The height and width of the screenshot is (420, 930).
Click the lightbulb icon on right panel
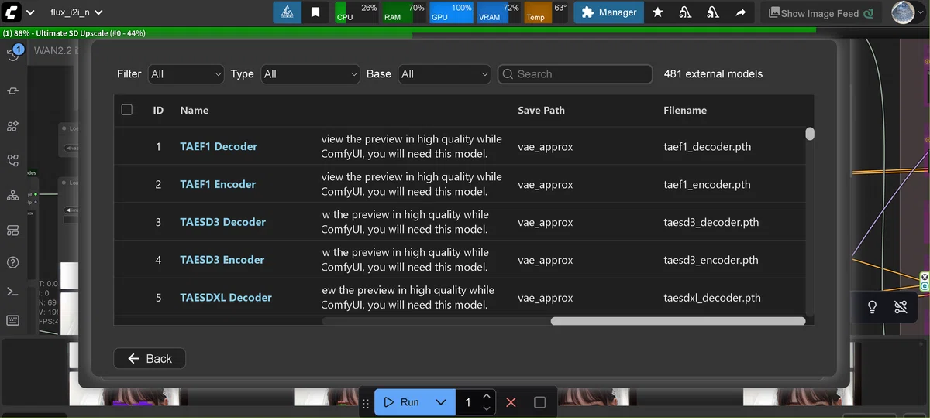(x=872, y=307)
